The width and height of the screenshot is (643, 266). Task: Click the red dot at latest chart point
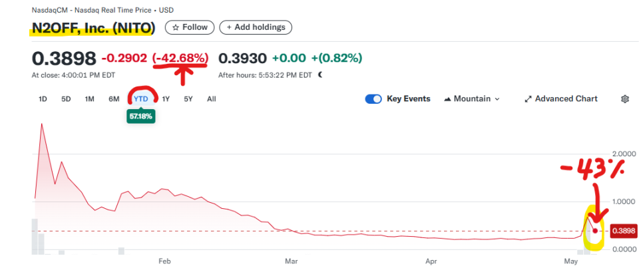(x=595, y=231)
